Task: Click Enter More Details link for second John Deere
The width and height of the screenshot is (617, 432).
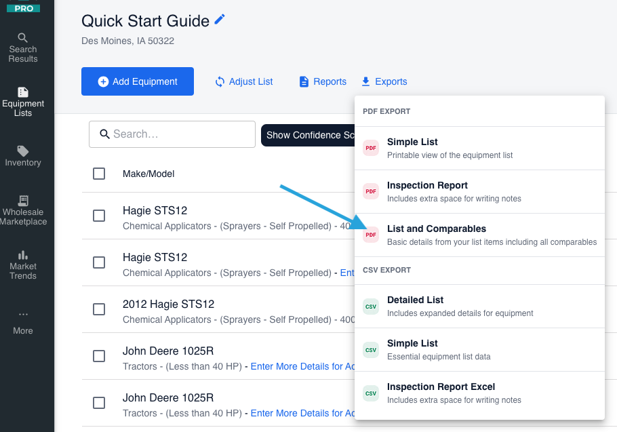Action: click(302, 413)
